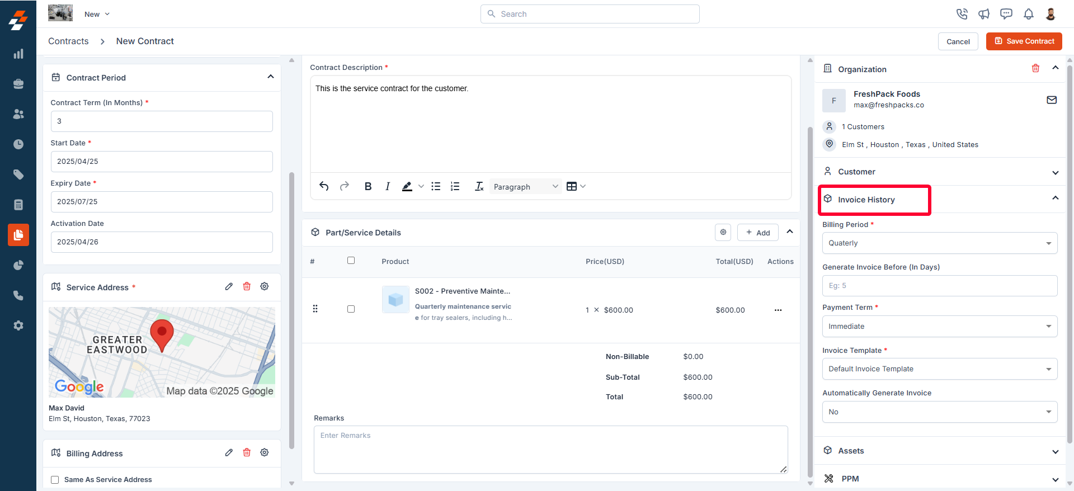The width and height of the screenshot is (1074, 491).
Task: Undo the last description edit
Action: [x=324, y=186]
